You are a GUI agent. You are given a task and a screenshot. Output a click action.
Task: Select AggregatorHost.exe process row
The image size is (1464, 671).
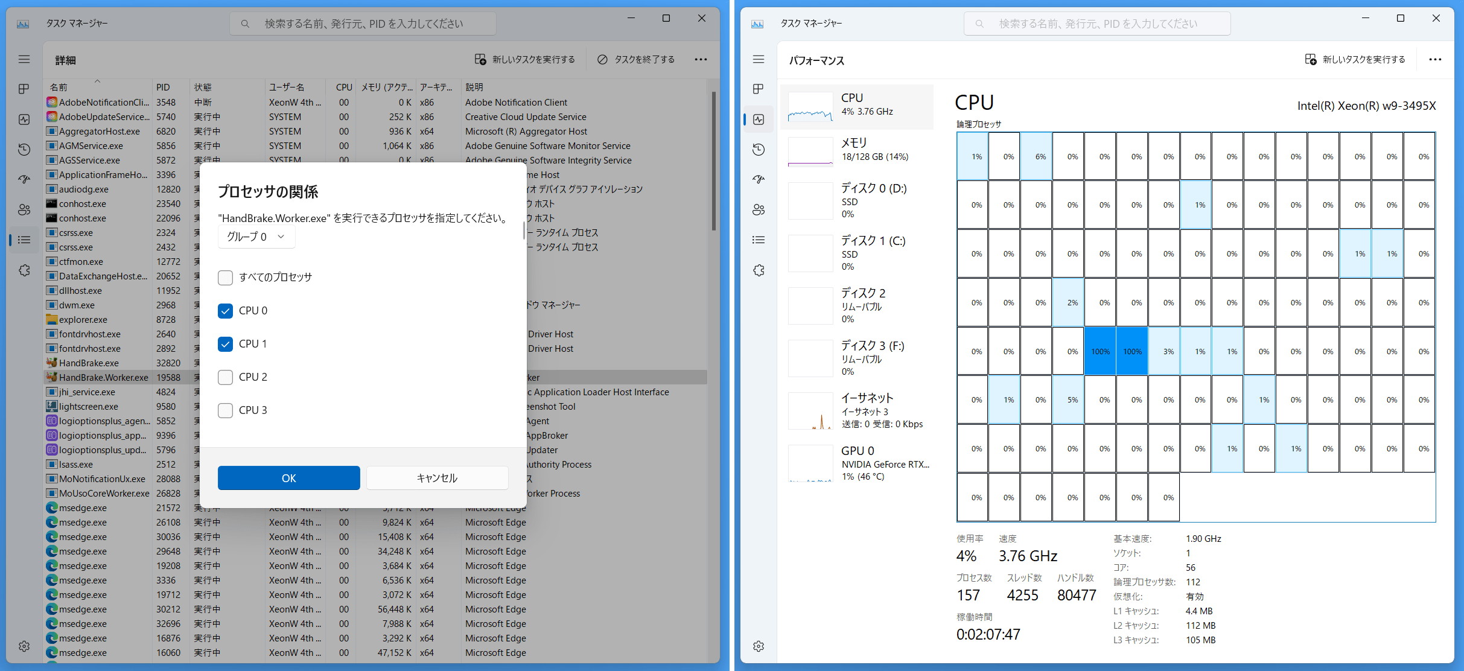tap(375, 131)
